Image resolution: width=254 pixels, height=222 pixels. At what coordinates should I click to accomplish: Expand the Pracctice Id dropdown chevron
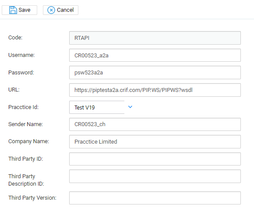[x=130, y=107]
